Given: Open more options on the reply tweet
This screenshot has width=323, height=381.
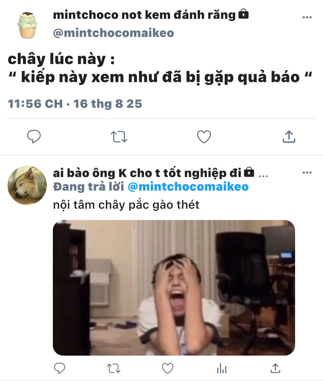Looking at the screenshot, I should coord(307,173).
